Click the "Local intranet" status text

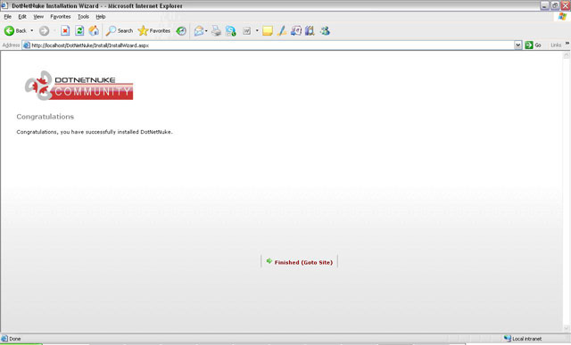point(526,339)
